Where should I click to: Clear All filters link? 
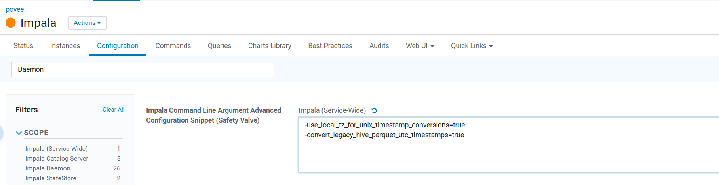tap(113, 110)
